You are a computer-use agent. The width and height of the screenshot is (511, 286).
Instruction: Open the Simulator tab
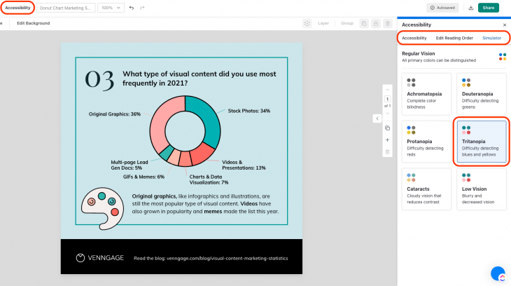click(491, 38)
